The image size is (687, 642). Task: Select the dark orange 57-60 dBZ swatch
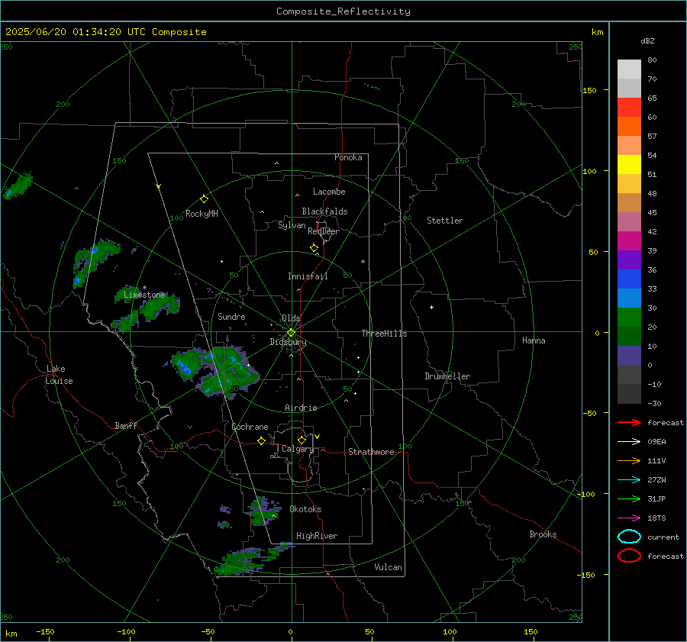(x=629, y=127)
